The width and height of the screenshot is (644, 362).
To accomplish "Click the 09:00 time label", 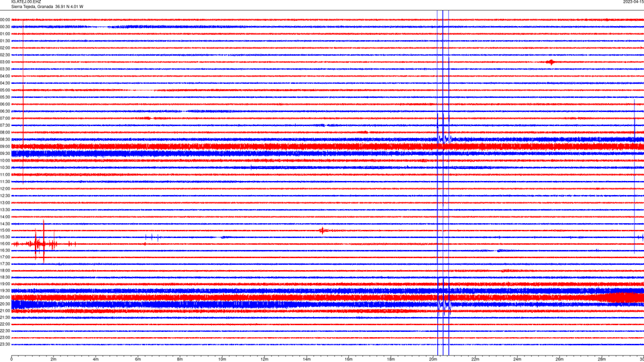I will point(5,146).
